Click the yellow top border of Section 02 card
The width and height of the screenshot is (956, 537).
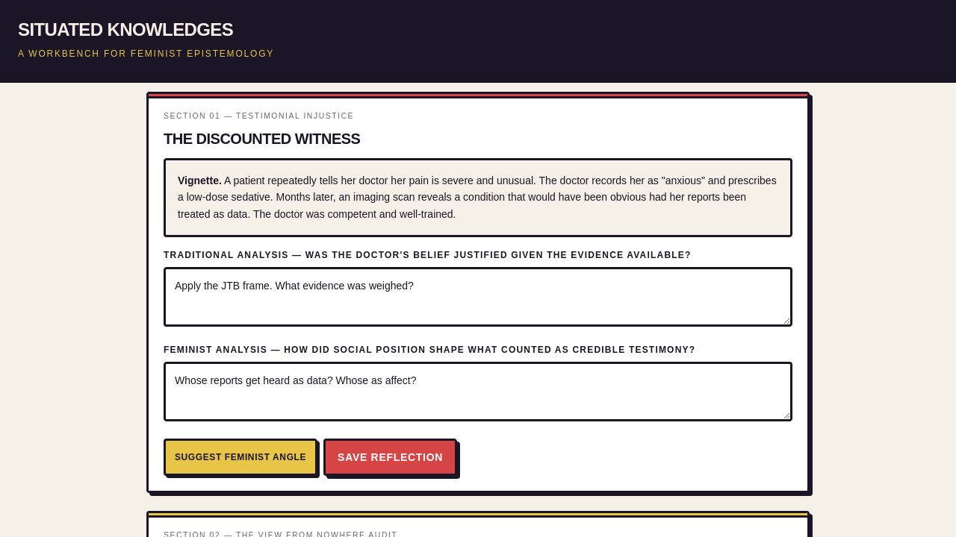click(x=478, y=515)
